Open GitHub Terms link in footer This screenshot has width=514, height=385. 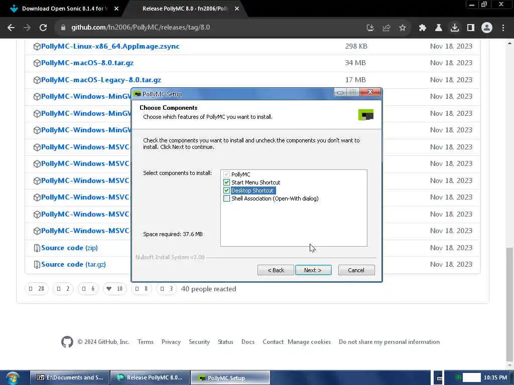(x=145, y=342)
